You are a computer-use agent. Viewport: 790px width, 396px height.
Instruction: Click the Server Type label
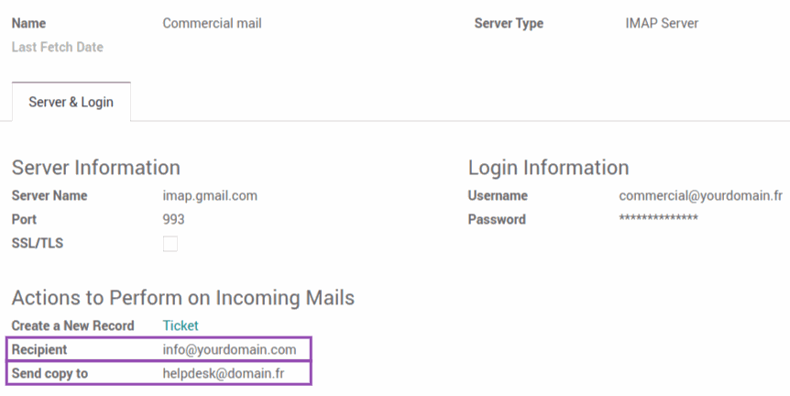[509, 23]
